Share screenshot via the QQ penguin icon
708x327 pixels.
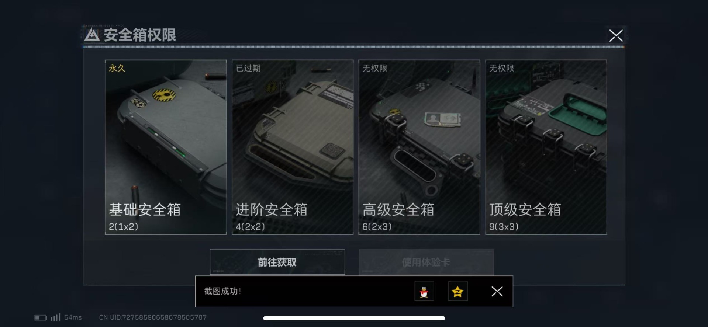point(424,292)
